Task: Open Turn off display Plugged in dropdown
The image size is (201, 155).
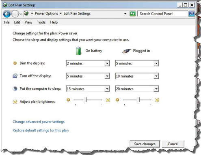Action: tap(137, 76)
